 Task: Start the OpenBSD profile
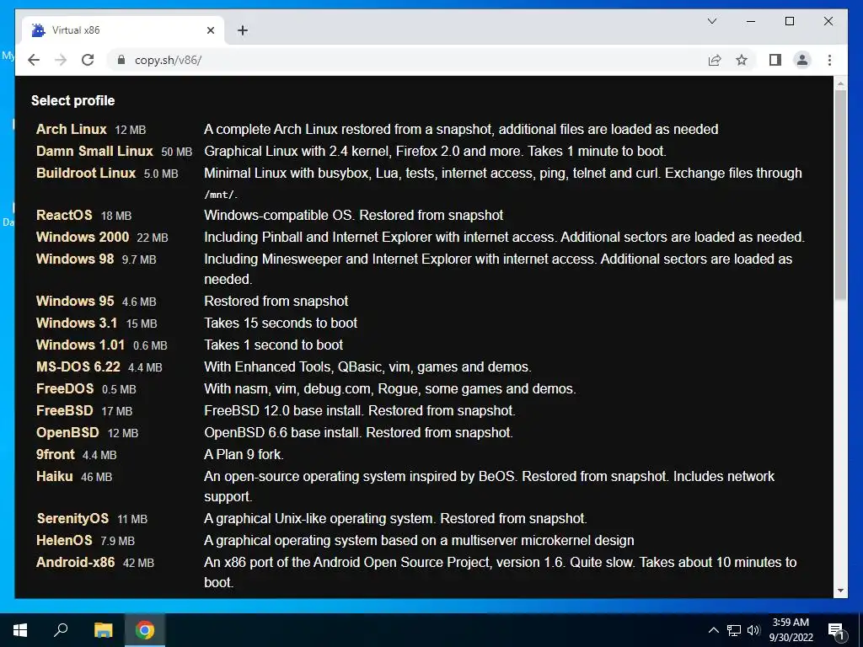click(x=67, y=433)
